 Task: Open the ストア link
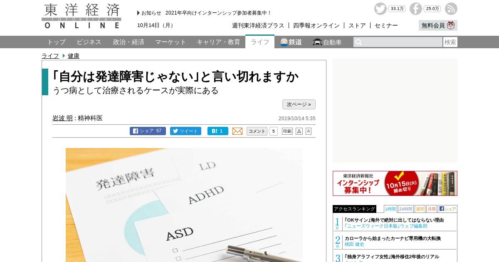[357, 25]
